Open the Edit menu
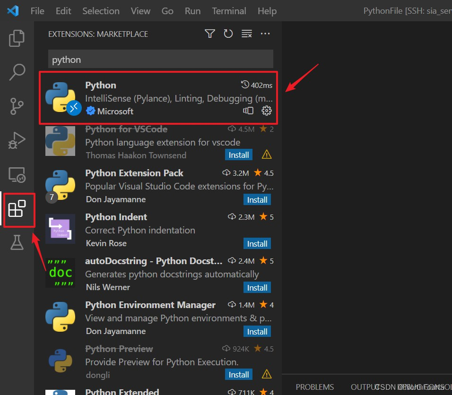The height and width of the screenshot is (395, 452). pos(63,11)
